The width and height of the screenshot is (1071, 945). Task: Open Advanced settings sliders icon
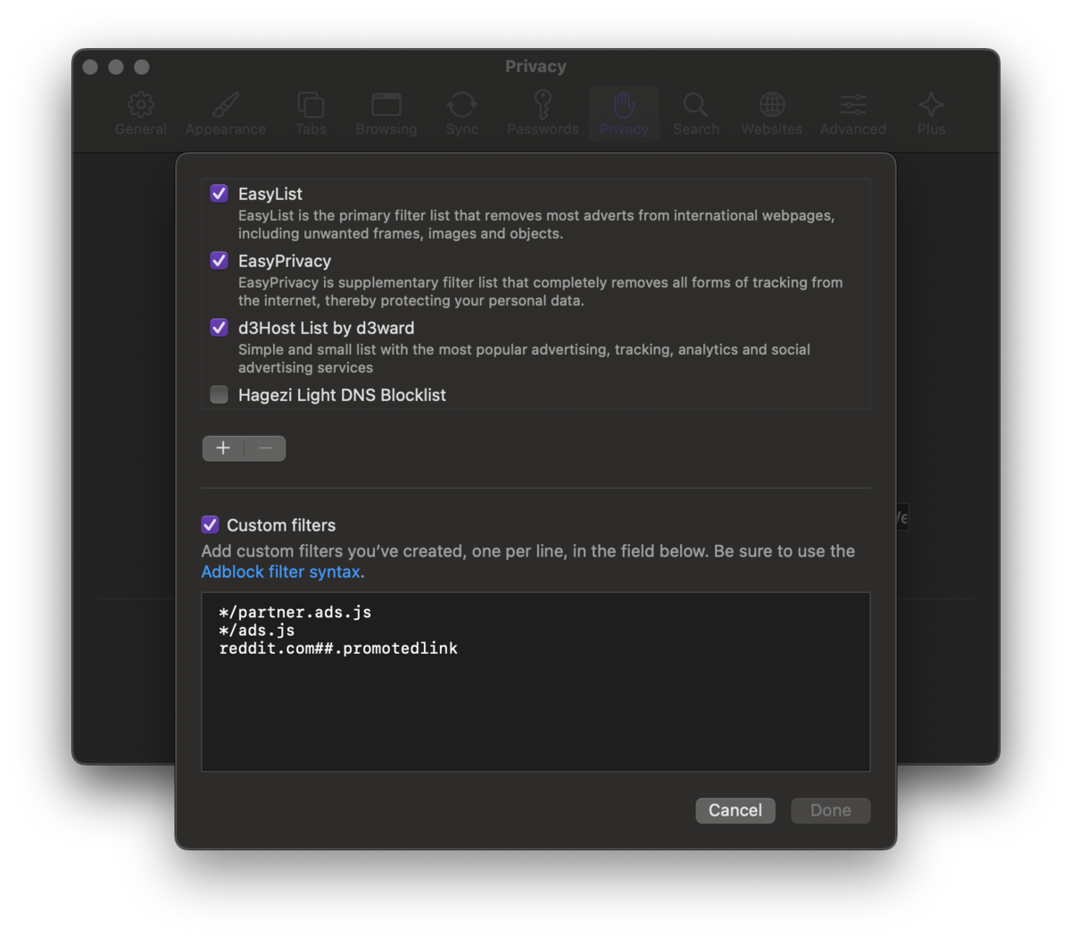[852, 113]
